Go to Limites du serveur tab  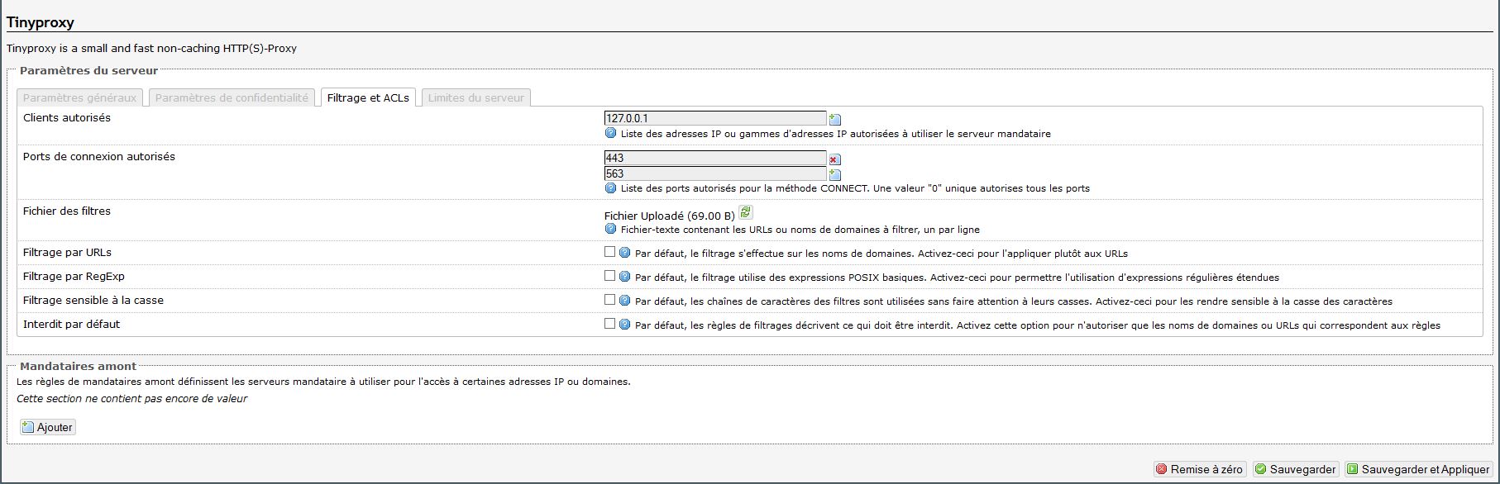point(475,97)
